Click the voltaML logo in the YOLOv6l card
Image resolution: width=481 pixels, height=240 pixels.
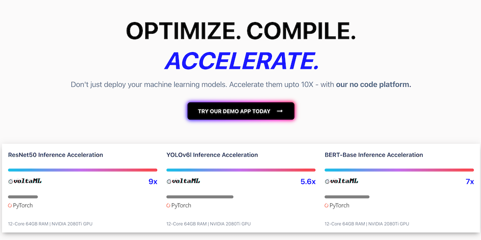click(x=184, y=181)
